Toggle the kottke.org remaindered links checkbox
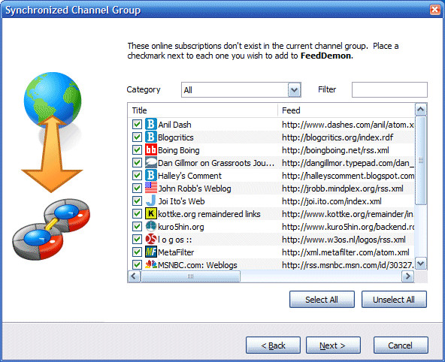445x362 pixels. [137, 214]
